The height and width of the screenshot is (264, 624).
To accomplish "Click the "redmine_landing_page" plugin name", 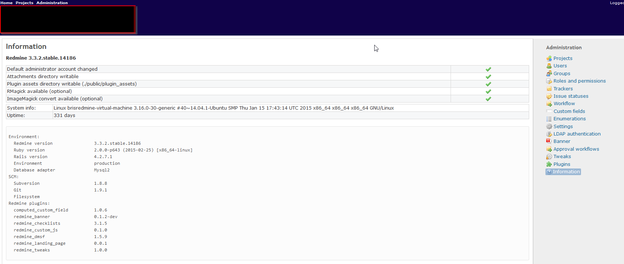I will click(x=40, y=244).
